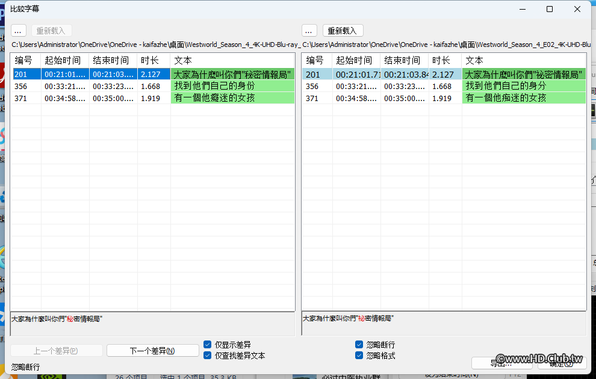Viewport: 596px width, 379px height.
Task: Select row 371 in the right subtitle list
Action: pyautogui.click(x=444, y=98)
